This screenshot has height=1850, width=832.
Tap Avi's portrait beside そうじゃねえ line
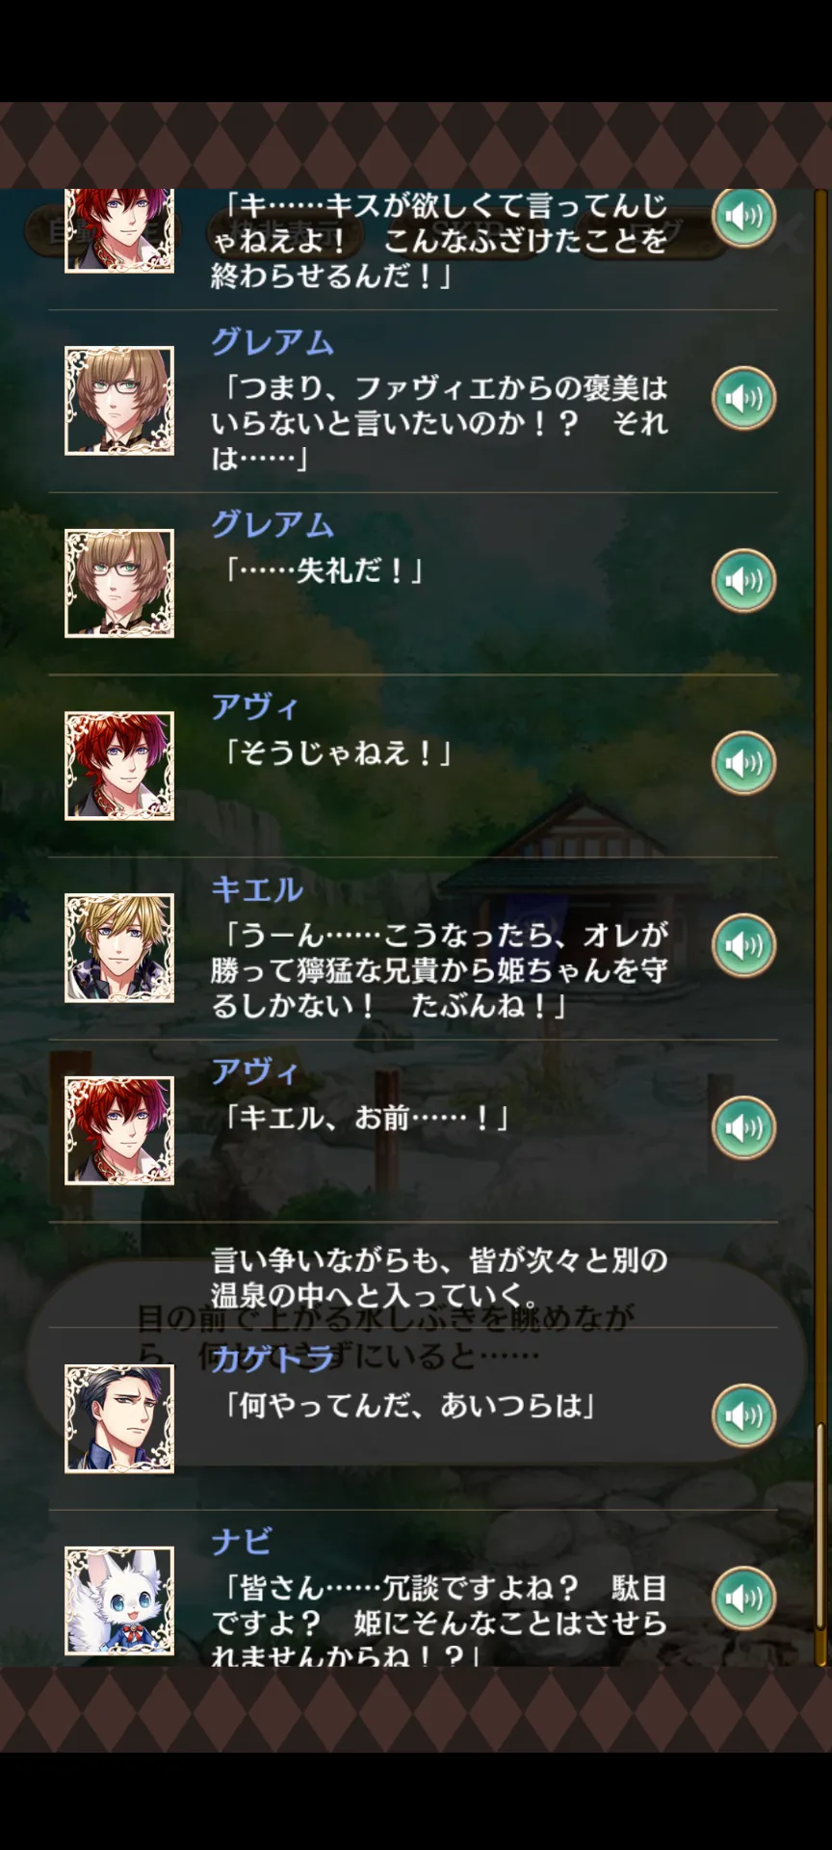[119, 766]
